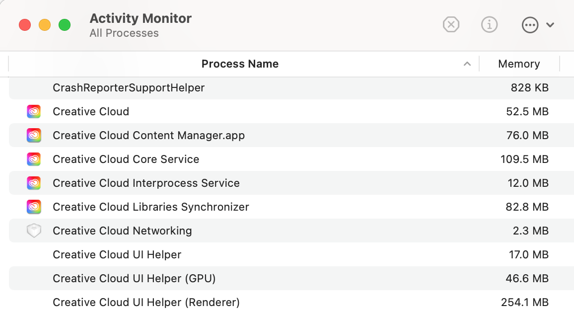Screen dimensions: 574x313
Task: Select the CrashReporterSupportHelper process row
Action: (x=129, y=88)
